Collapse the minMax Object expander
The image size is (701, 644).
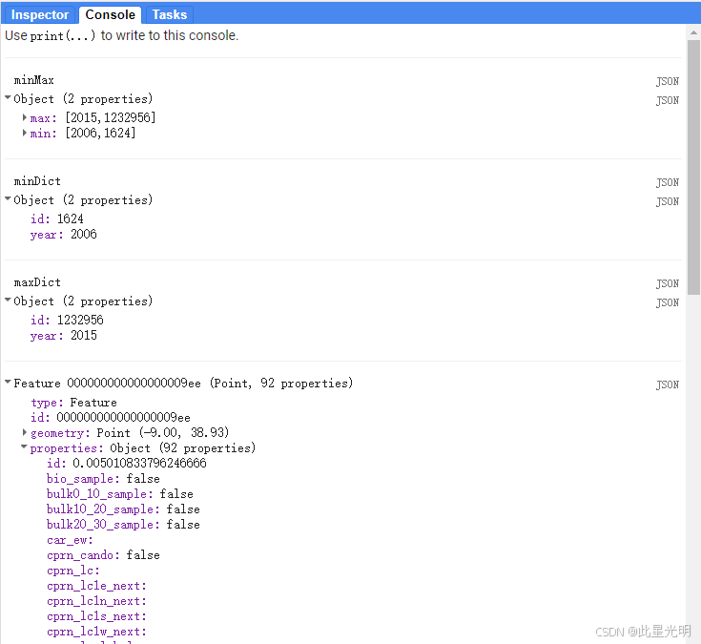coord(8,97)
